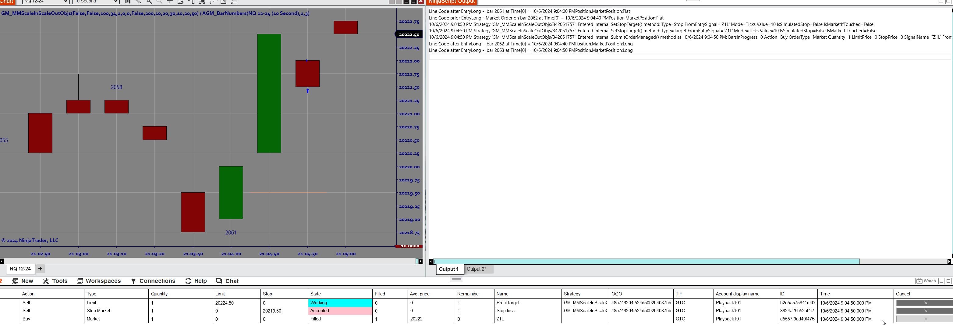
Task: Switch to the Output 2 tab
Action: [477, 269]
